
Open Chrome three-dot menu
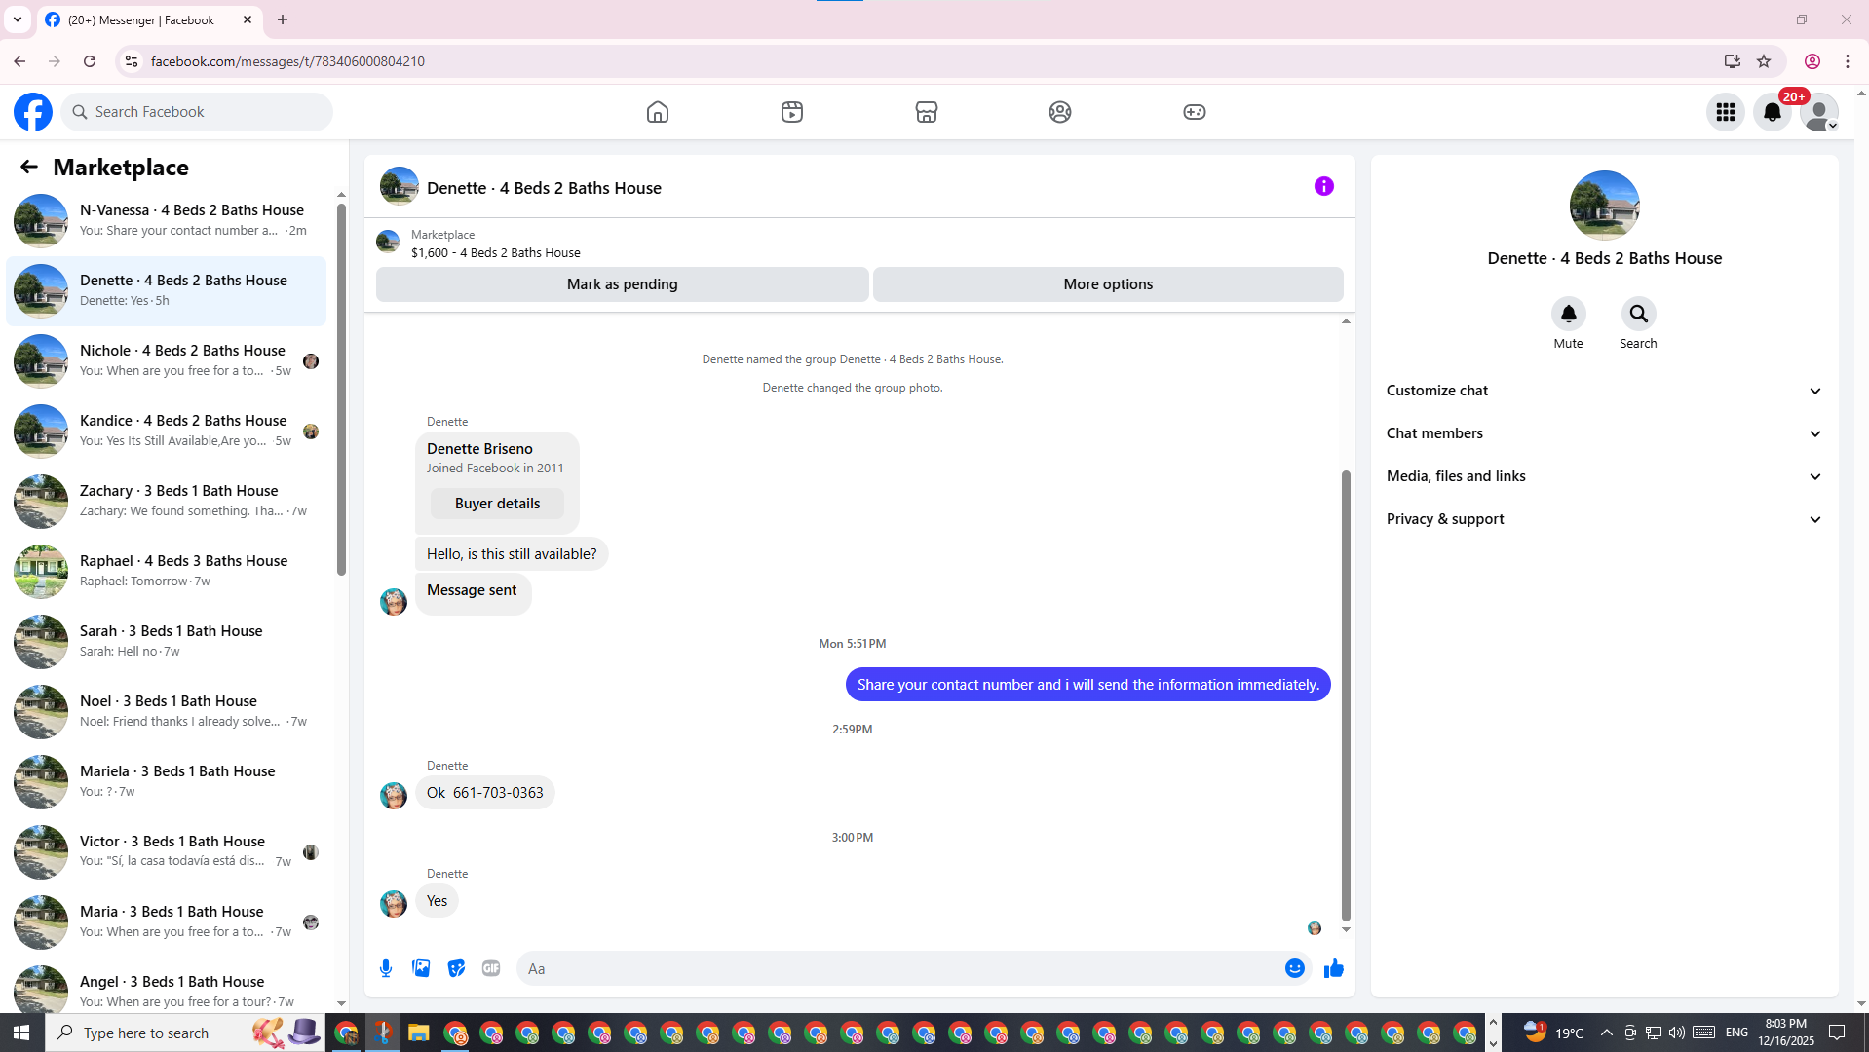(1848, 61)
